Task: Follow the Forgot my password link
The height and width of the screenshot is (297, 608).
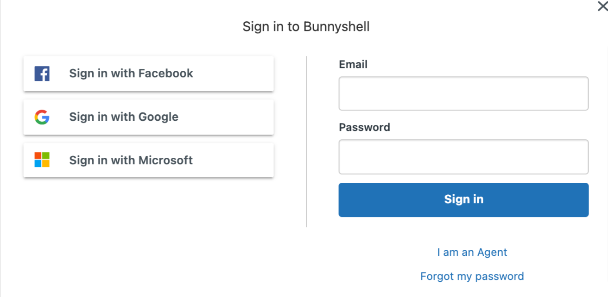Action: [472, 276]
